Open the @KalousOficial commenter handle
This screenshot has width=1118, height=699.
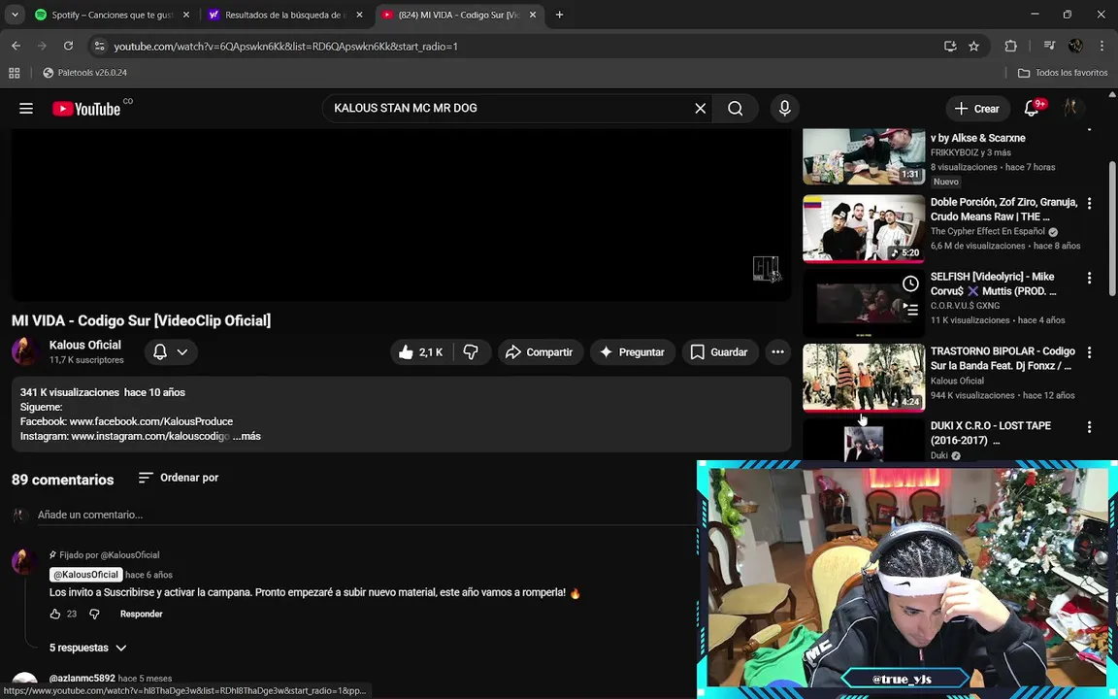click(86, 575)
